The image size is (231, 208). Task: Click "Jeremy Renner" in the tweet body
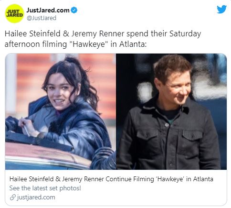tap(97, 34)
